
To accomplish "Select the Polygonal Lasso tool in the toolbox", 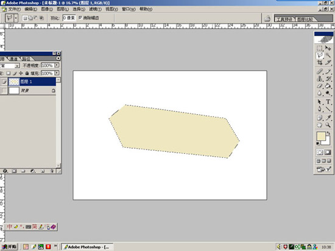I will pyautogui.click(x=320, y=55).
